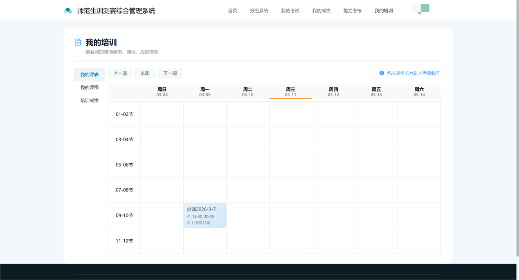Jump to current week with 本周

[145, 73]
